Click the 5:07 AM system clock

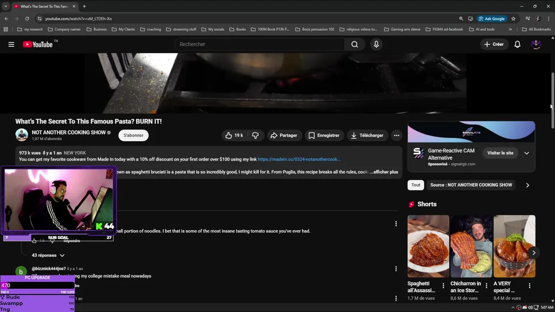point(546,307)
